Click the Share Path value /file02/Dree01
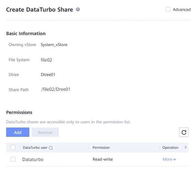 pos(56,89)
